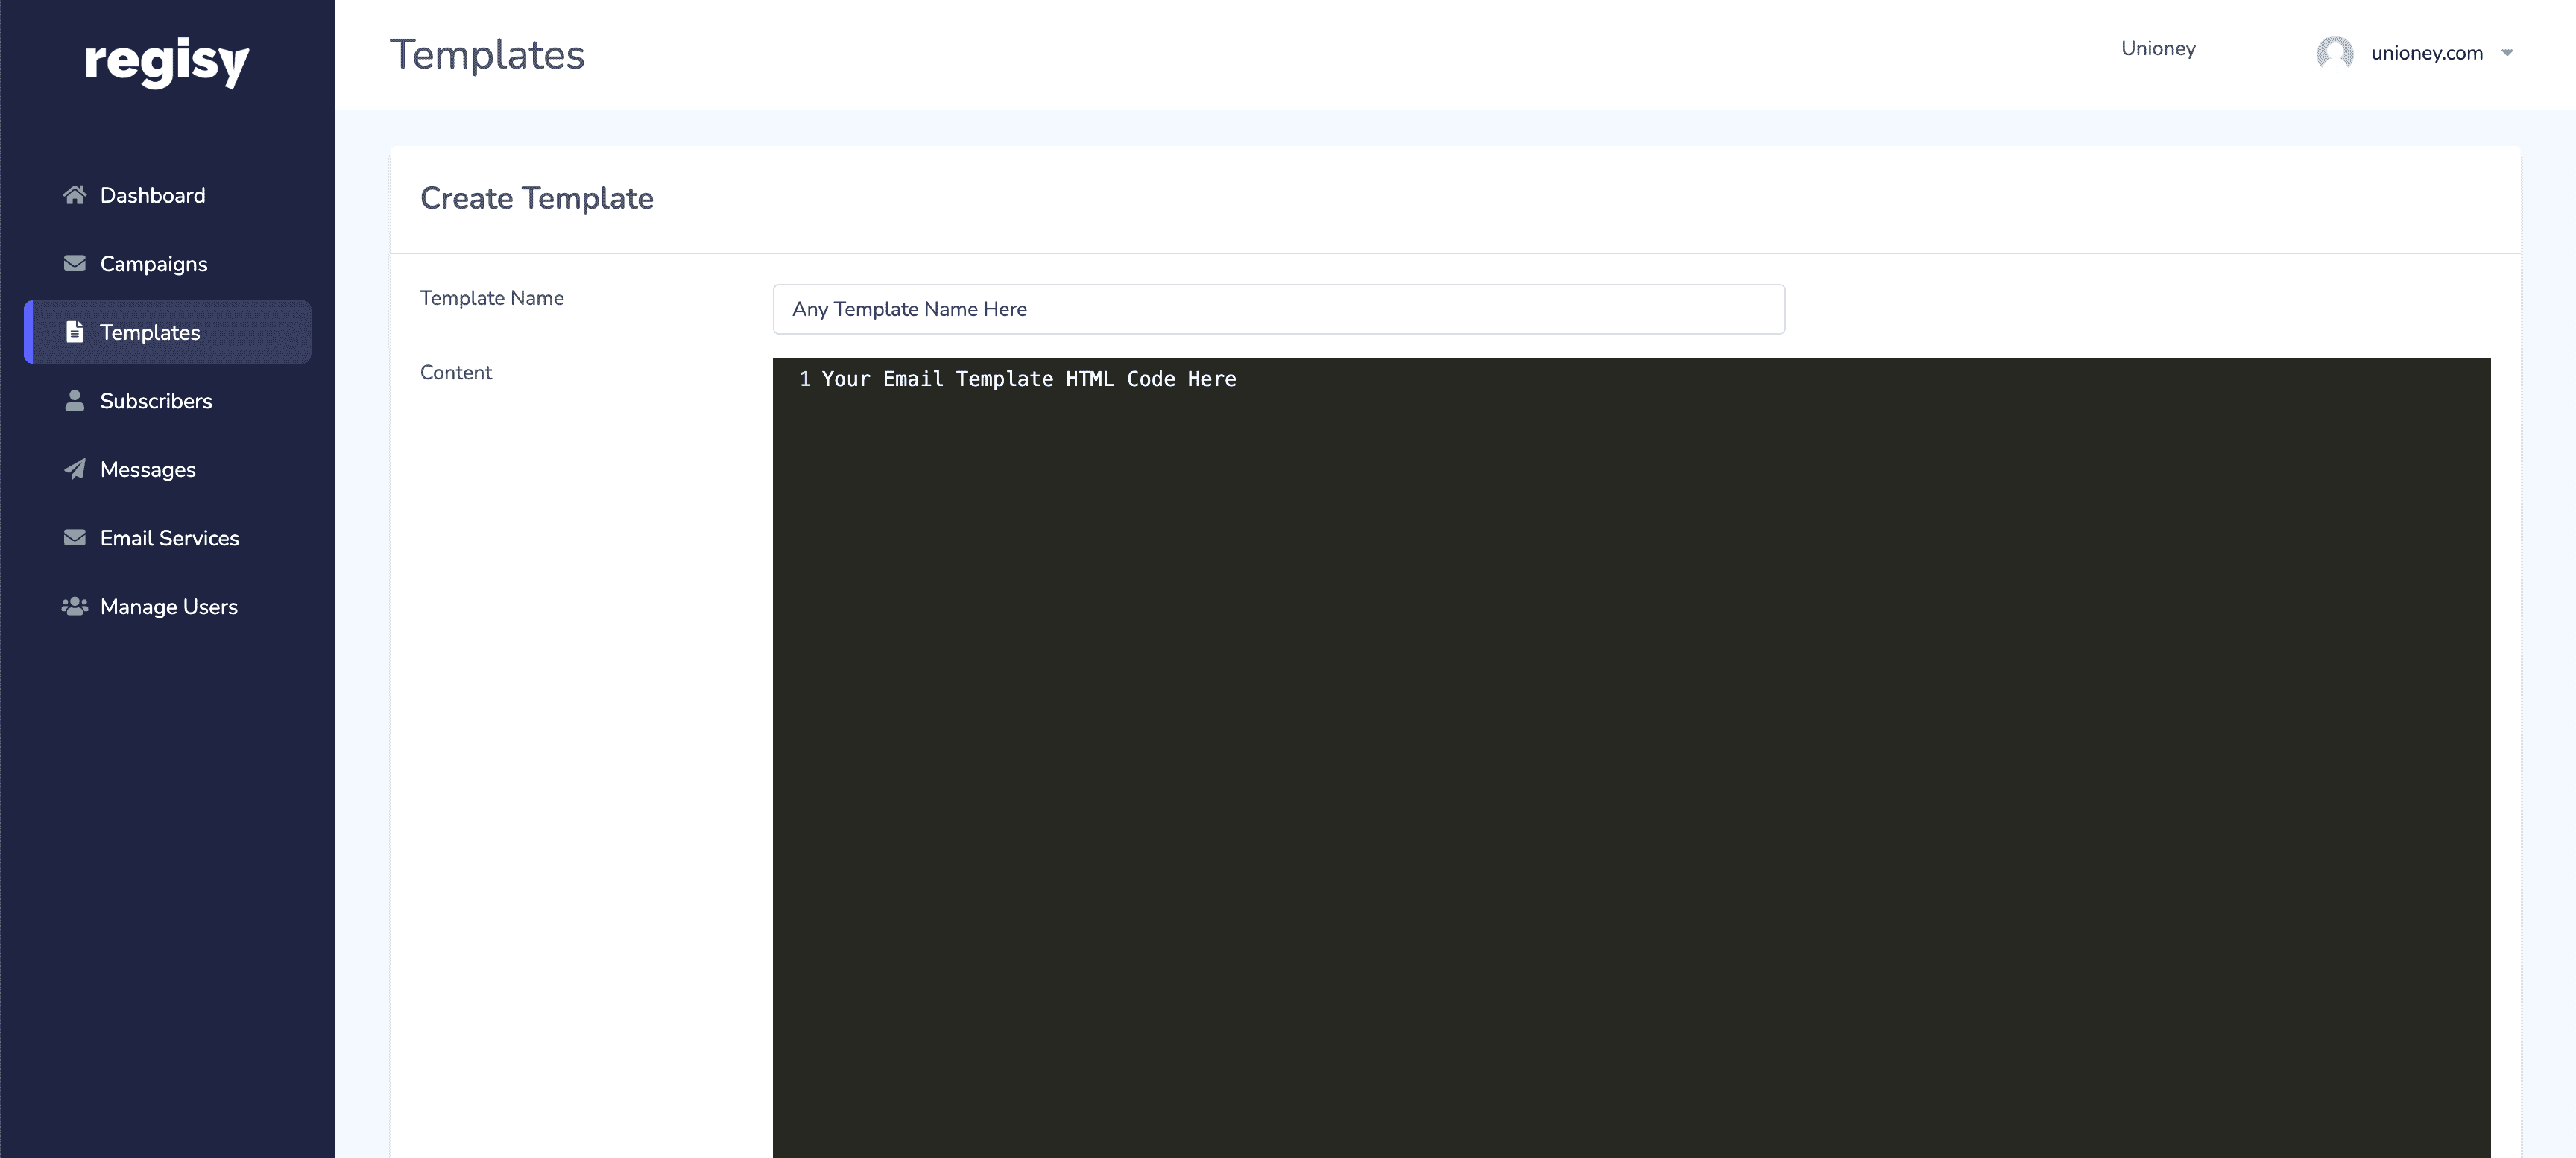Click the Subscribers person icon

(x=74, y=400)
